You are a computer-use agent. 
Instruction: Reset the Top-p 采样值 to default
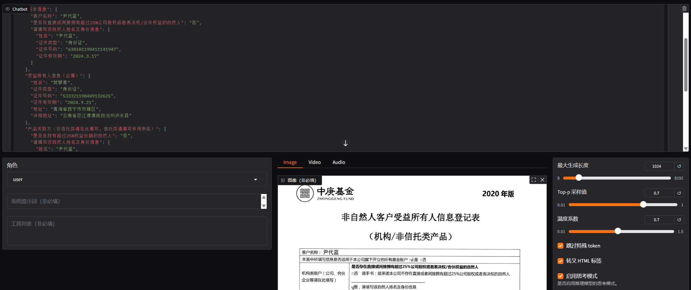679,193
